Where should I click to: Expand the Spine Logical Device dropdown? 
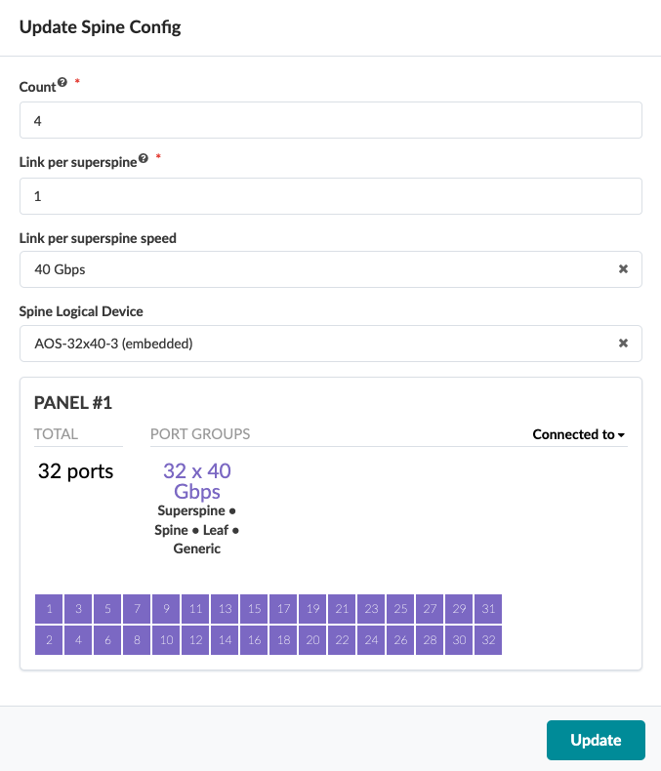tap(312, 344)
